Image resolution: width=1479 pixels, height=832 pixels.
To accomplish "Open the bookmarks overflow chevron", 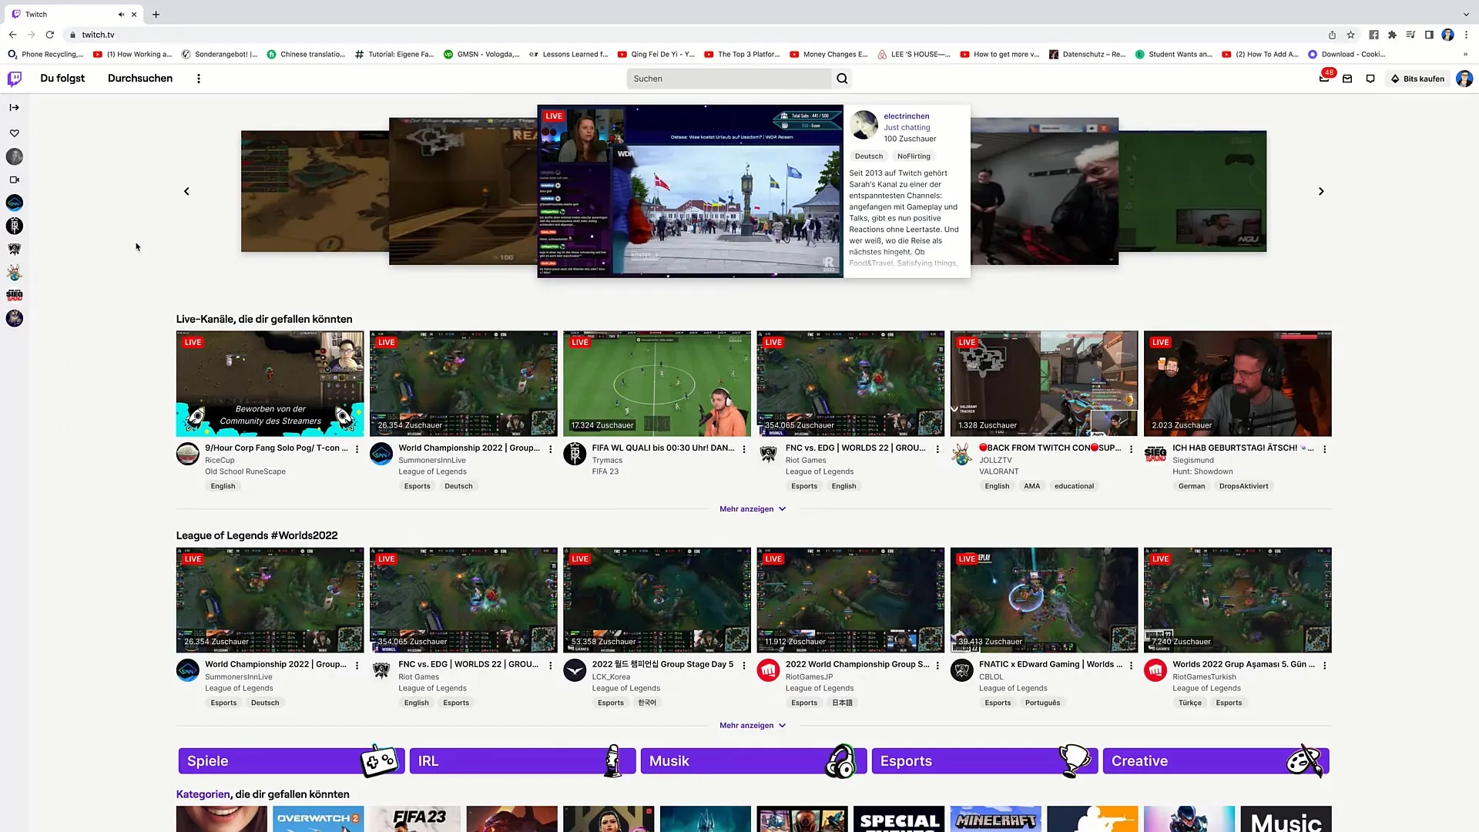I will [1465, 54].
